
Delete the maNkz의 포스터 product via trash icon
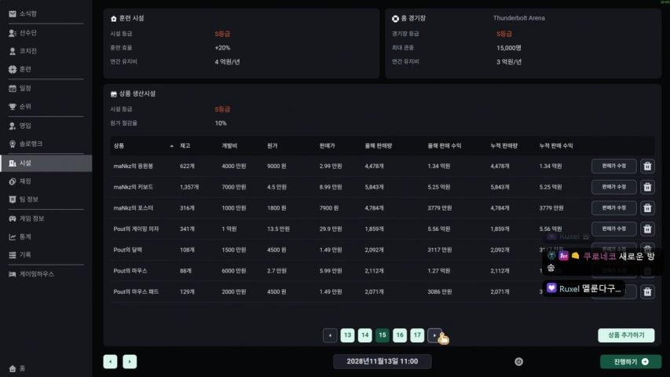[647, 207]
